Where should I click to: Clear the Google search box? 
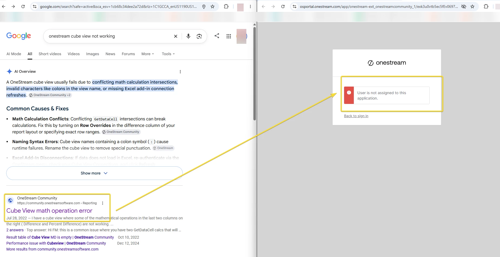coord(176,36)
